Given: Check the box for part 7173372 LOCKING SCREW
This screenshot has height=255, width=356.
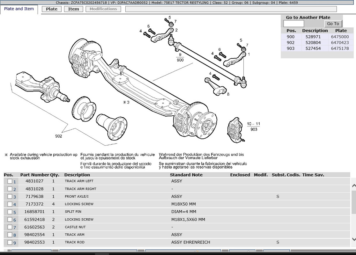Looking at the screenshot, I should (x=10, y=204).
